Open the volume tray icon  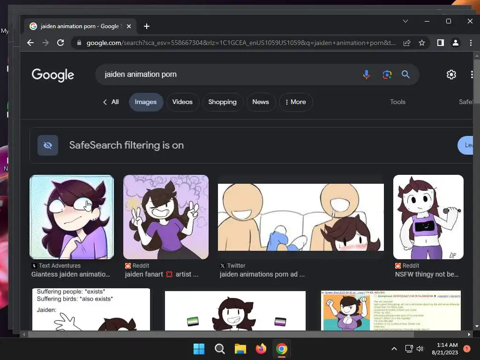tap(420, 349)
